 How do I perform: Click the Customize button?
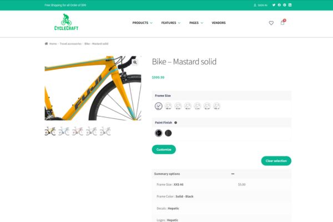(164, 149)
